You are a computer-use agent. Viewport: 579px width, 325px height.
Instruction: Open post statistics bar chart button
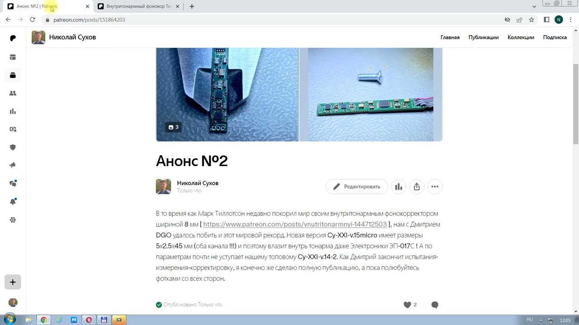point(399,186)
